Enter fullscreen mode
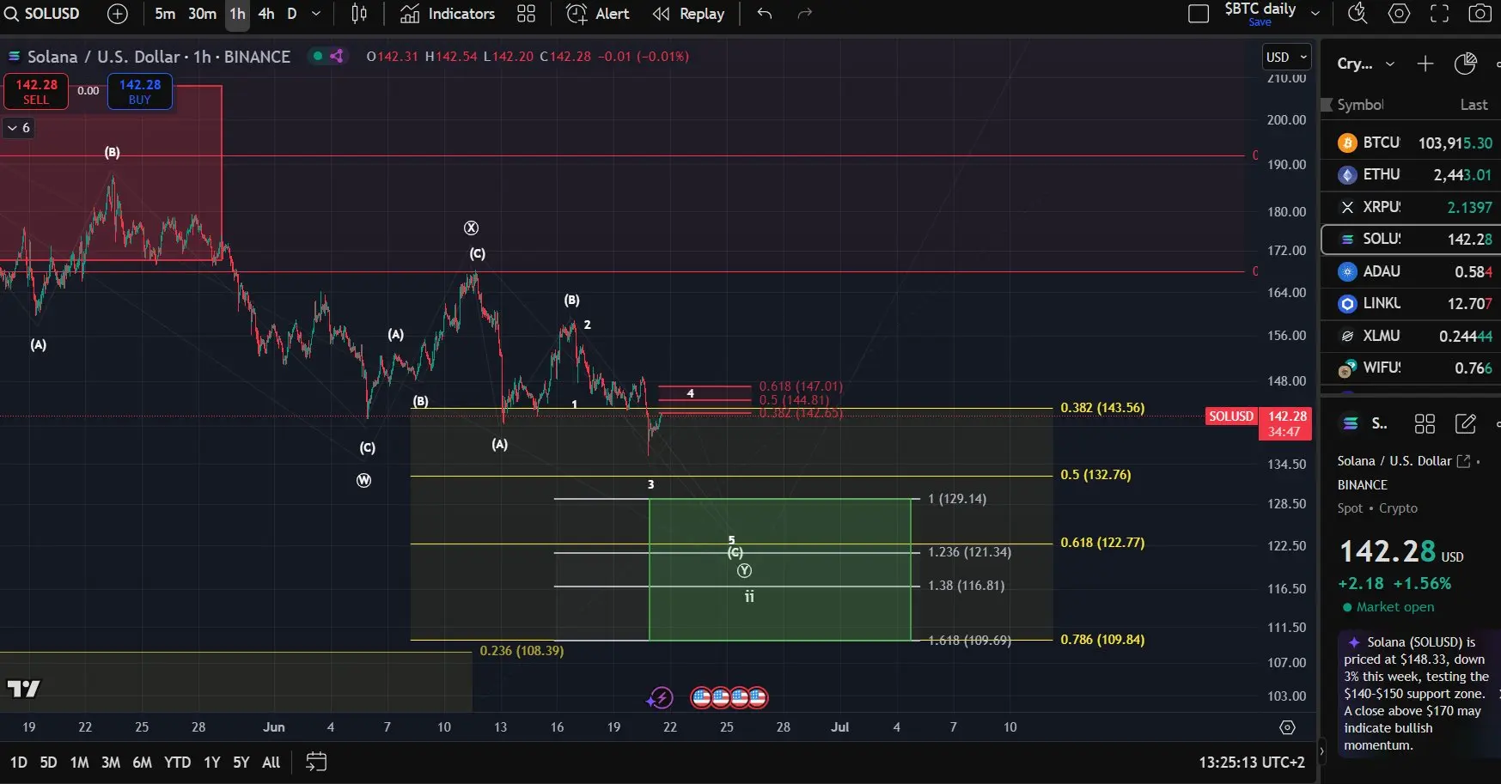This screenshot has height=784, width=1501. tap(1439, 14)
